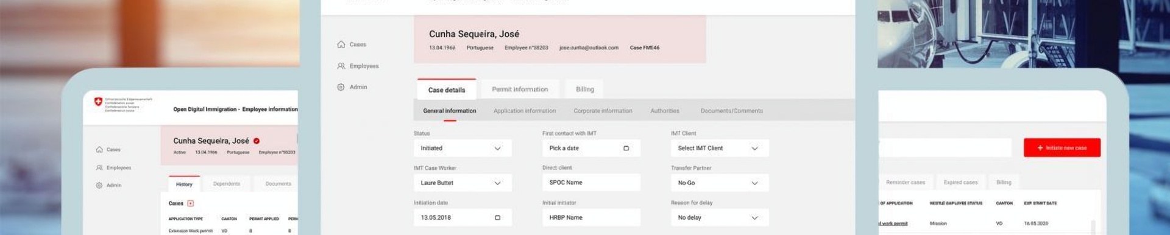
Task: Click the Mission status cell in the right window
Action: (x=938, y=223)
